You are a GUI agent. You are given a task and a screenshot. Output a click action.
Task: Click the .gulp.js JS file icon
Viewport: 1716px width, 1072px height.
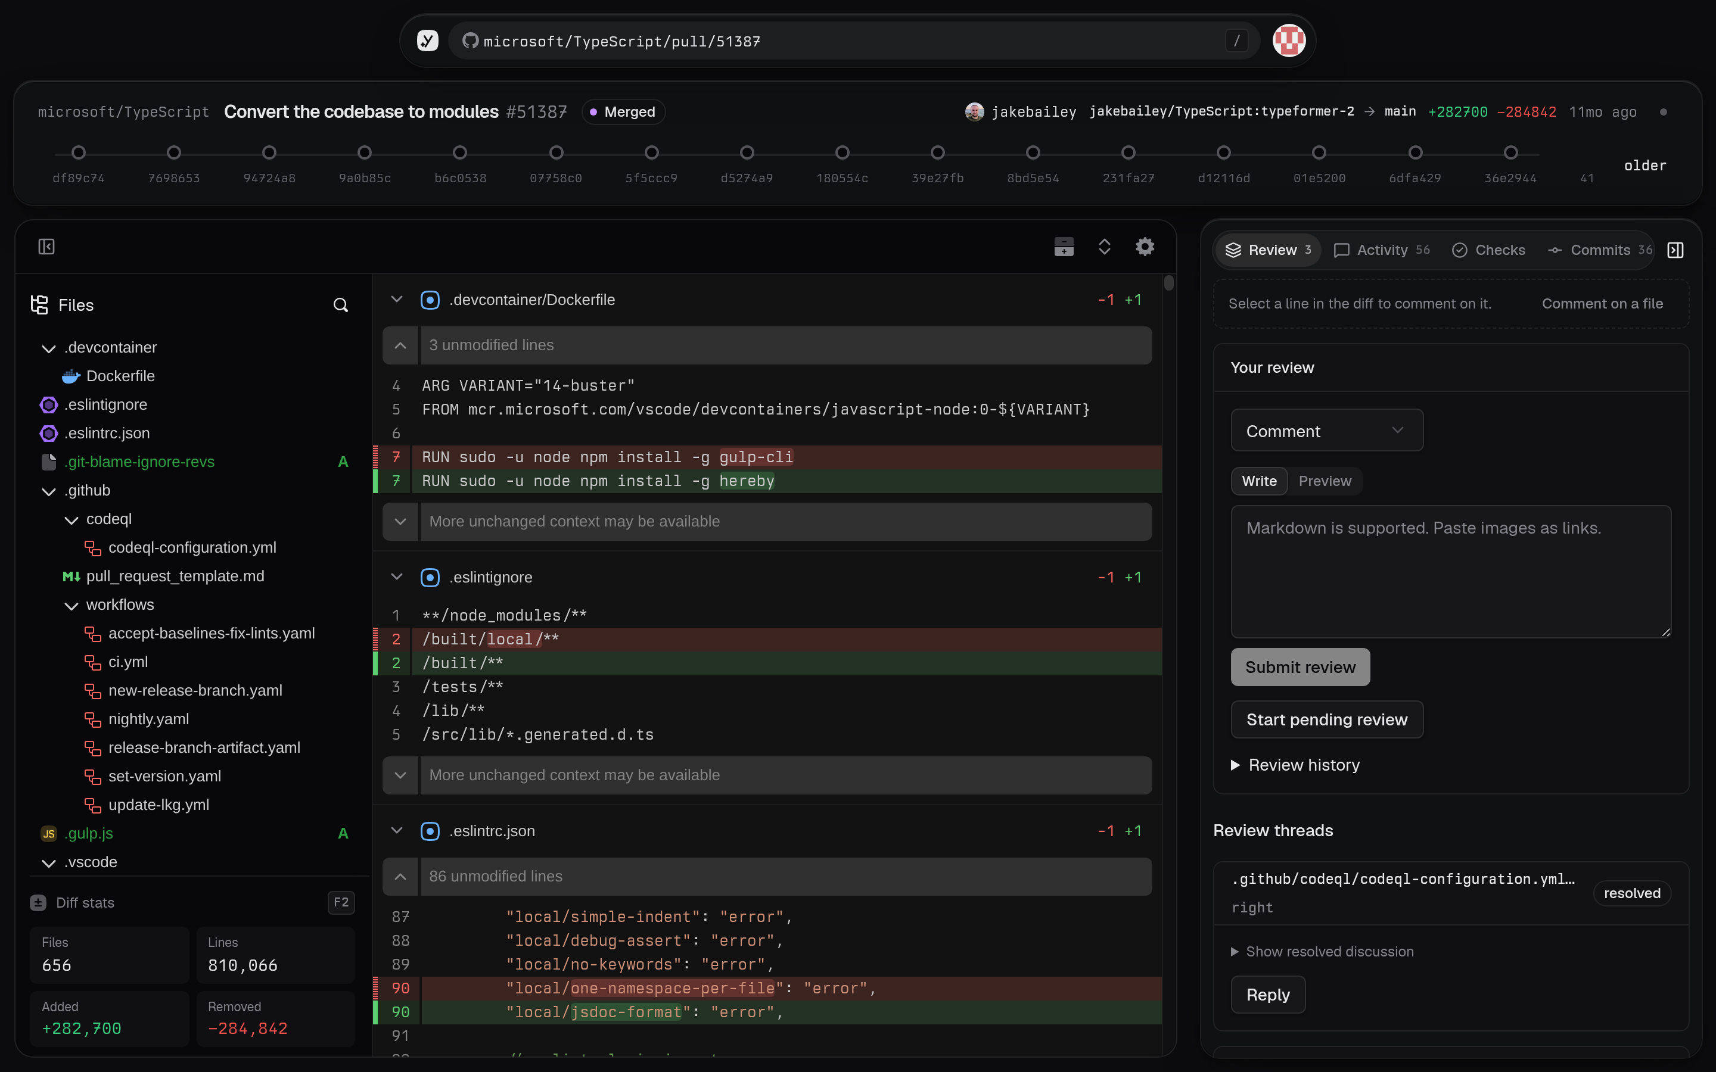49,834
